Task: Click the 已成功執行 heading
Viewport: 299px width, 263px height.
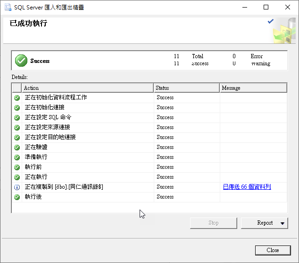Action: 28,23
